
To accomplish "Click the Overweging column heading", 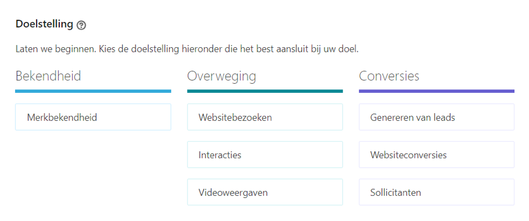I will 221,77.
